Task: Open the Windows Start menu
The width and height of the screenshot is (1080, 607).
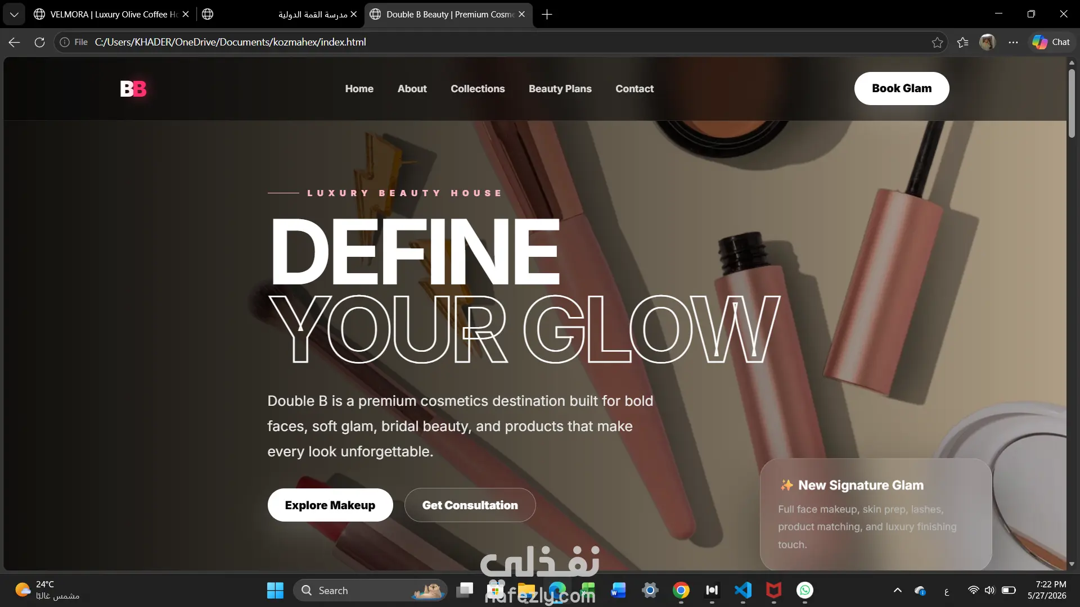Action: [275, 590]
